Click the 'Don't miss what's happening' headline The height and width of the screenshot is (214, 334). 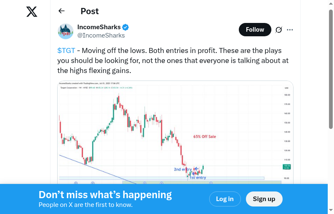tap(105, 194)
